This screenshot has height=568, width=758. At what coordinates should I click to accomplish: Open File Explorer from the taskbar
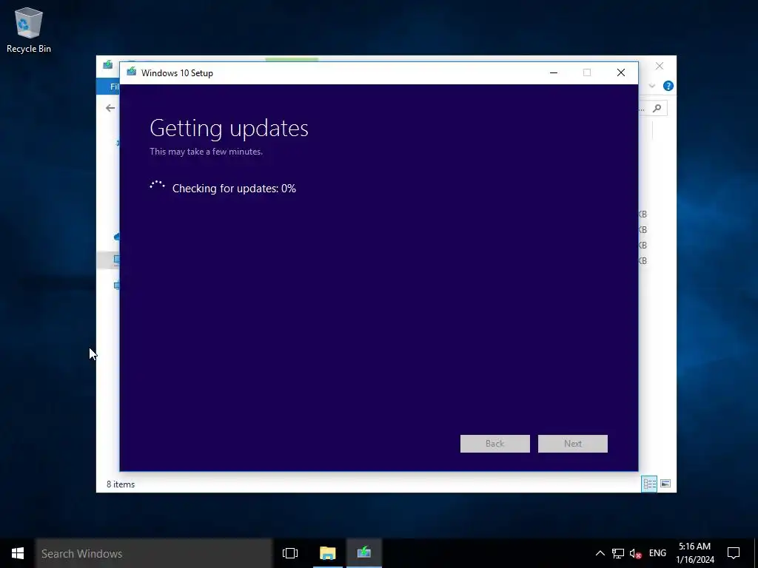327,553
